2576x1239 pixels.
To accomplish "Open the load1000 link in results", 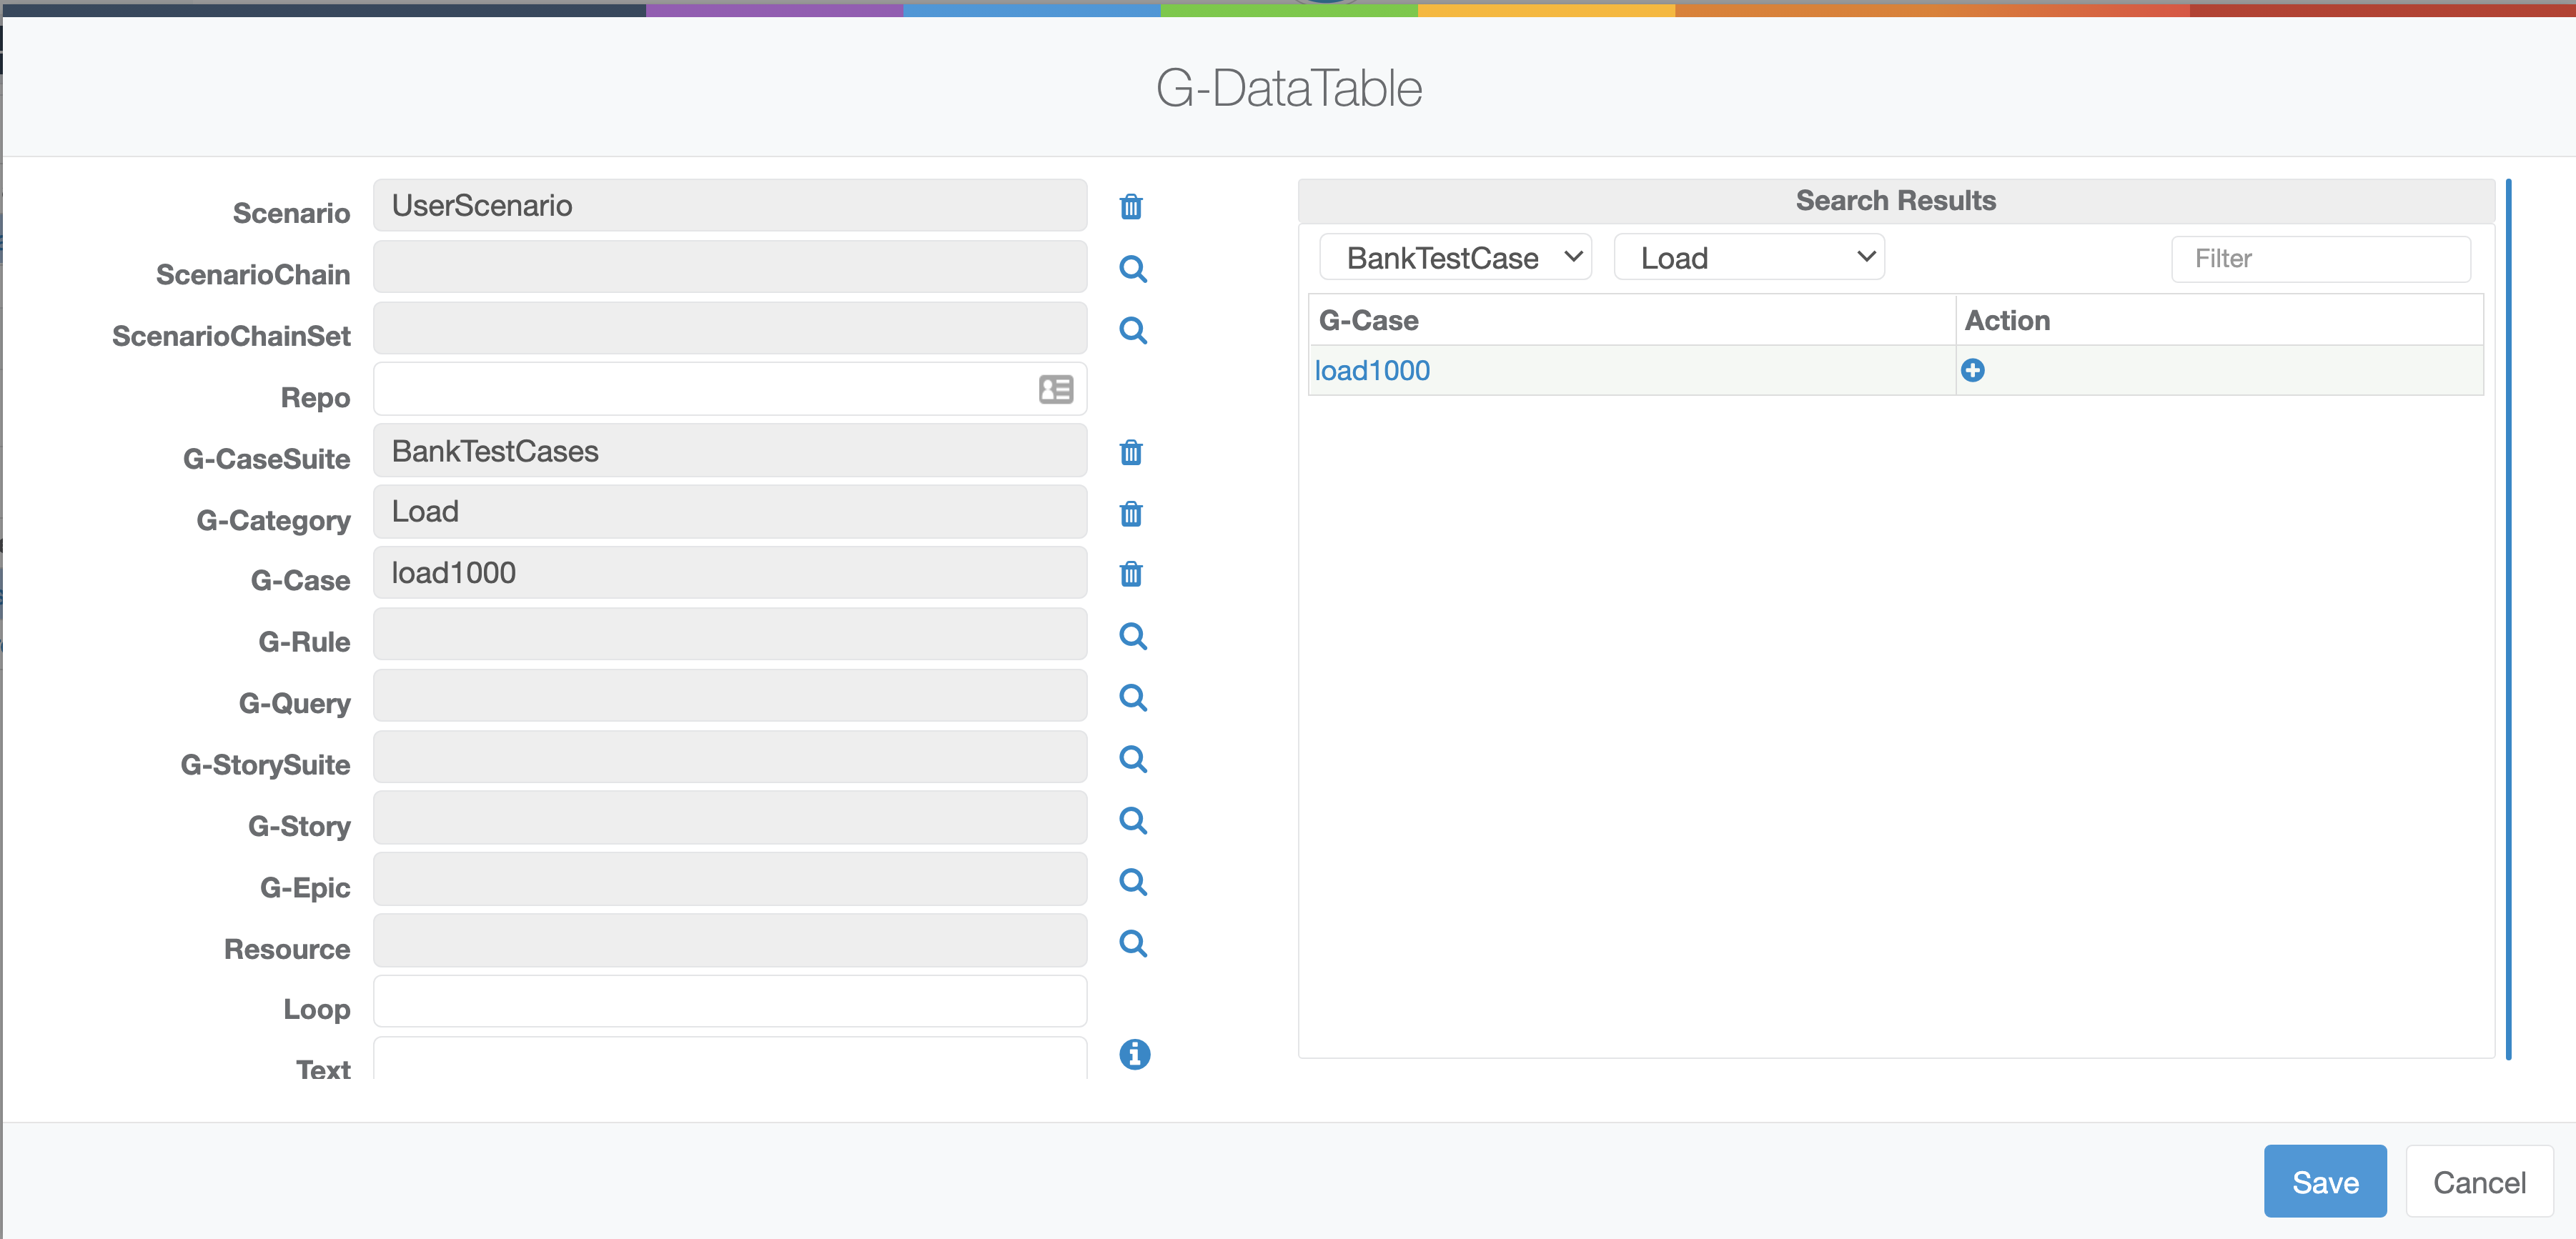I will click(x=1371, y=371).
